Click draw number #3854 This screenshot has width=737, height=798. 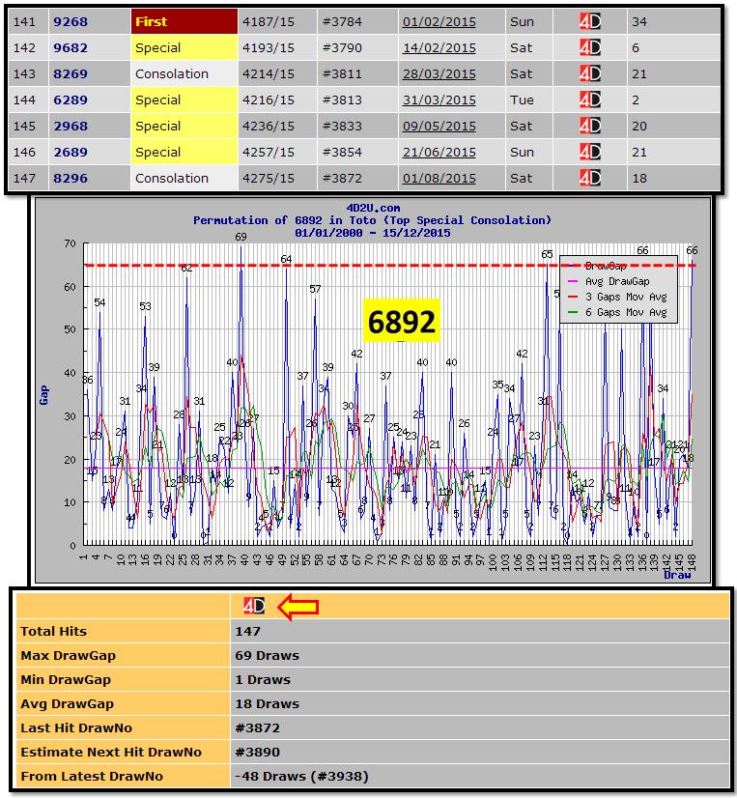(342, 153)
